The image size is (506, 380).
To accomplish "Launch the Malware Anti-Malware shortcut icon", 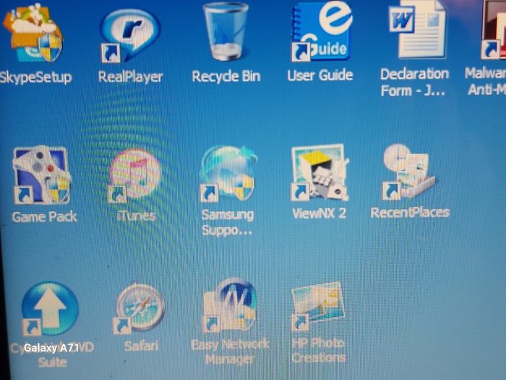I will tap(494, 30).
